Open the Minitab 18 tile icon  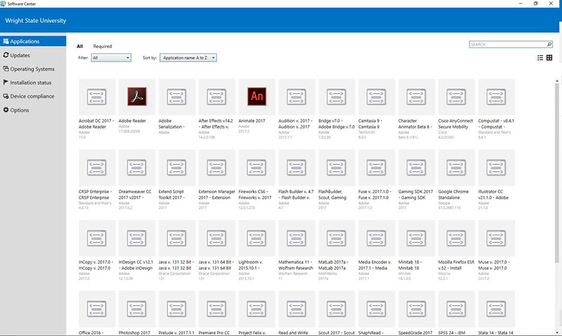tap(416, 238)
